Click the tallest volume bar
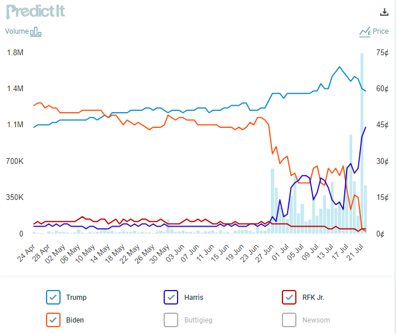396x333 pixels. [x=362, y=145]
